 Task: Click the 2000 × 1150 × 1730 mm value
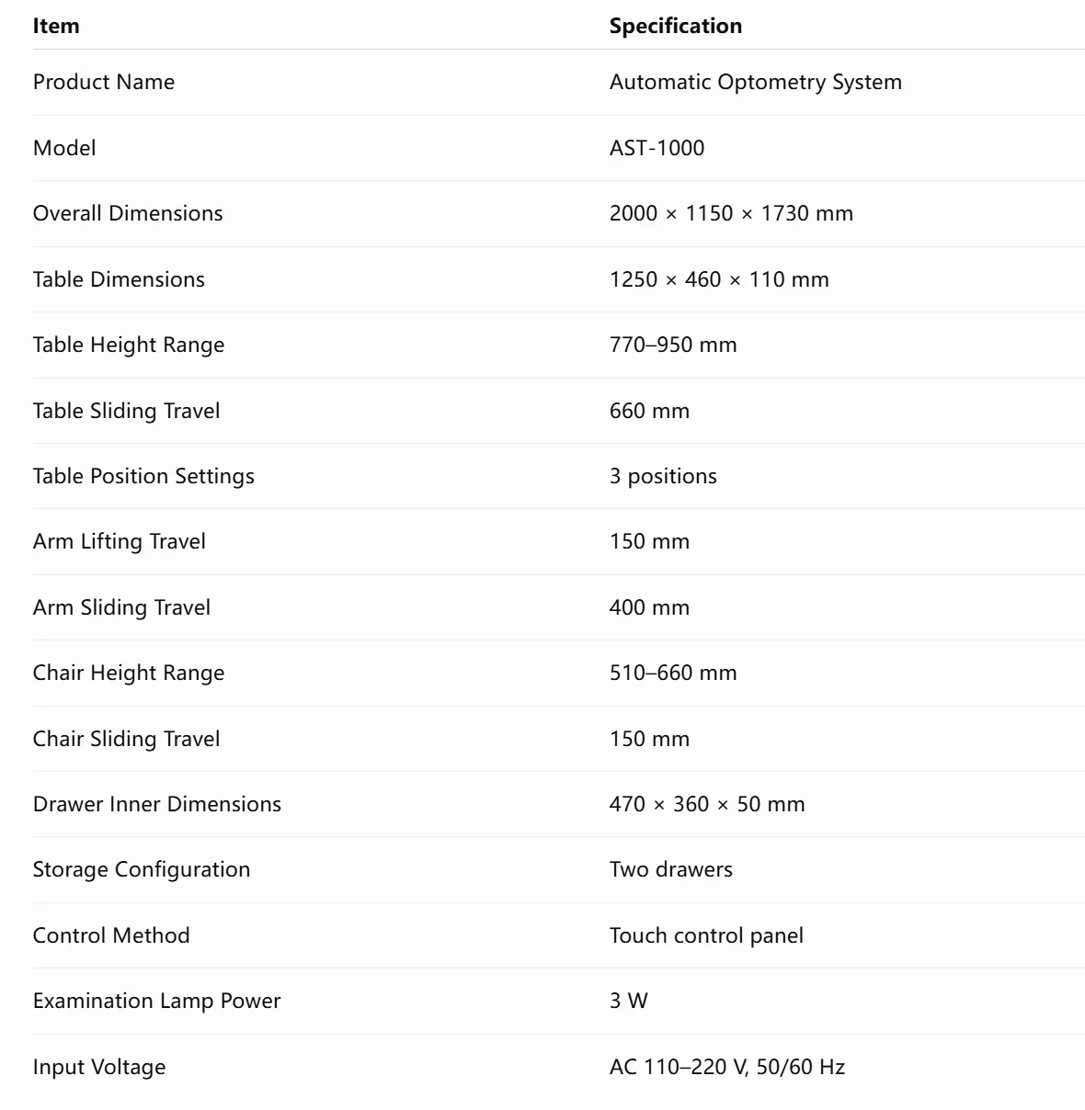click(732, 213)
